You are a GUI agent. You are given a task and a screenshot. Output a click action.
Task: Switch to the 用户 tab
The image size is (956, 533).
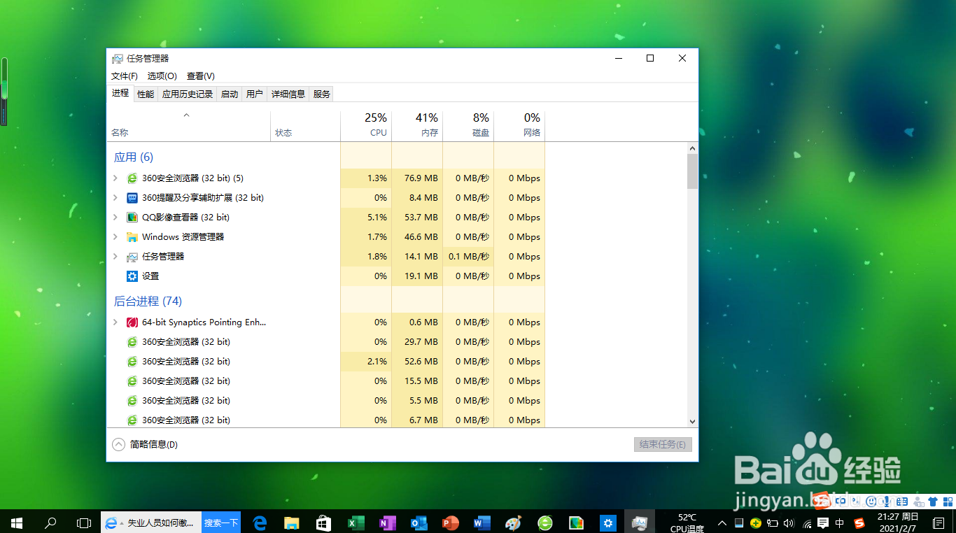pyautogui.click(x=255, y=94)
